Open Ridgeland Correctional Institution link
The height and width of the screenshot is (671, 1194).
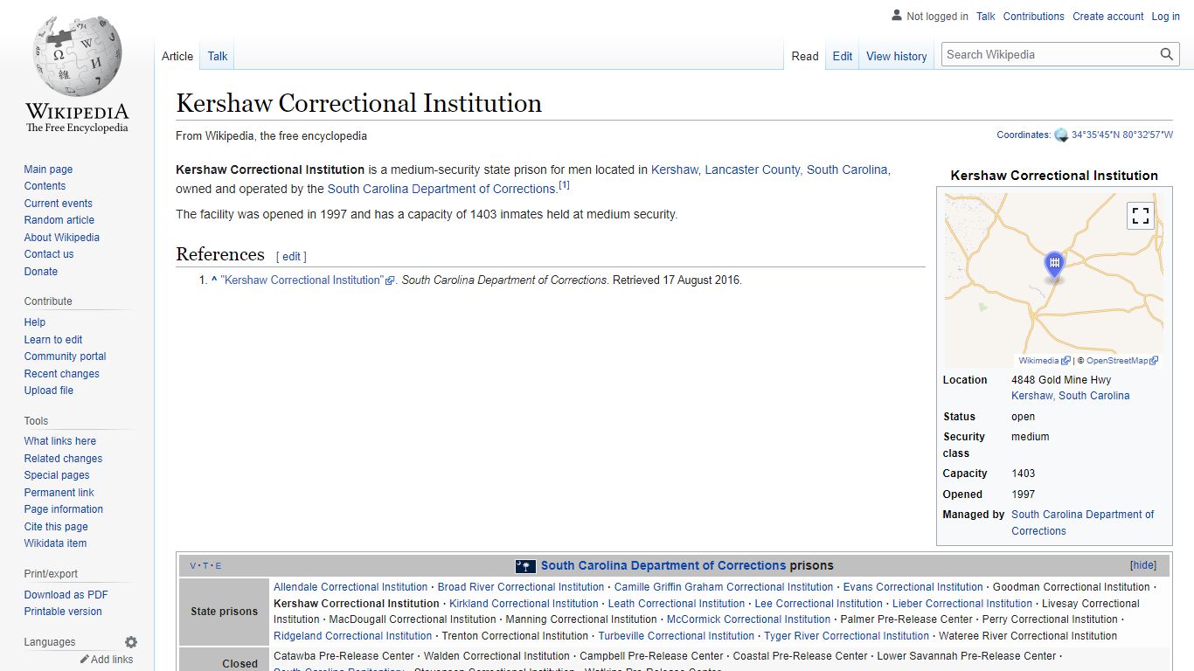(353, 636)
